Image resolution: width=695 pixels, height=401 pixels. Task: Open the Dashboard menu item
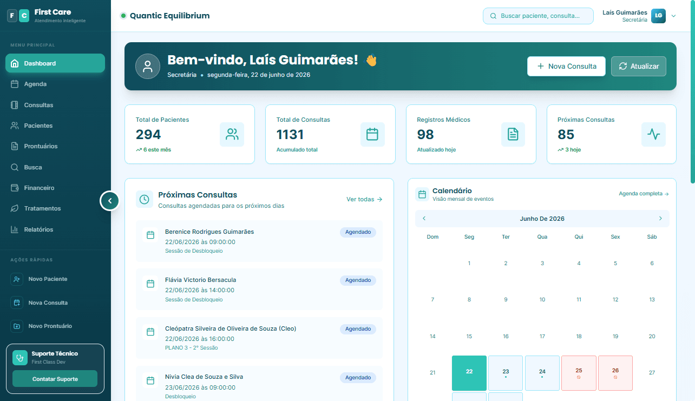coord(55,63)
